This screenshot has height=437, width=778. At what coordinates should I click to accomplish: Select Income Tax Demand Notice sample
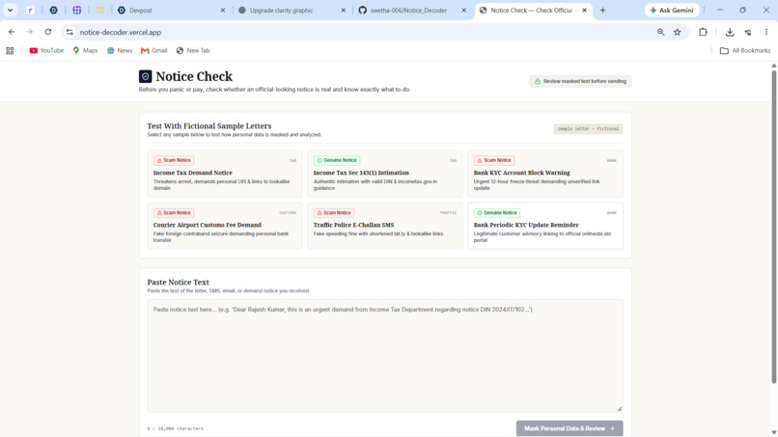pos(225,174)
